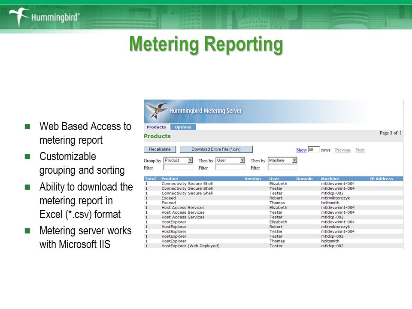Click the IP Address column header
412x309 pixels.
pos(382,179)
